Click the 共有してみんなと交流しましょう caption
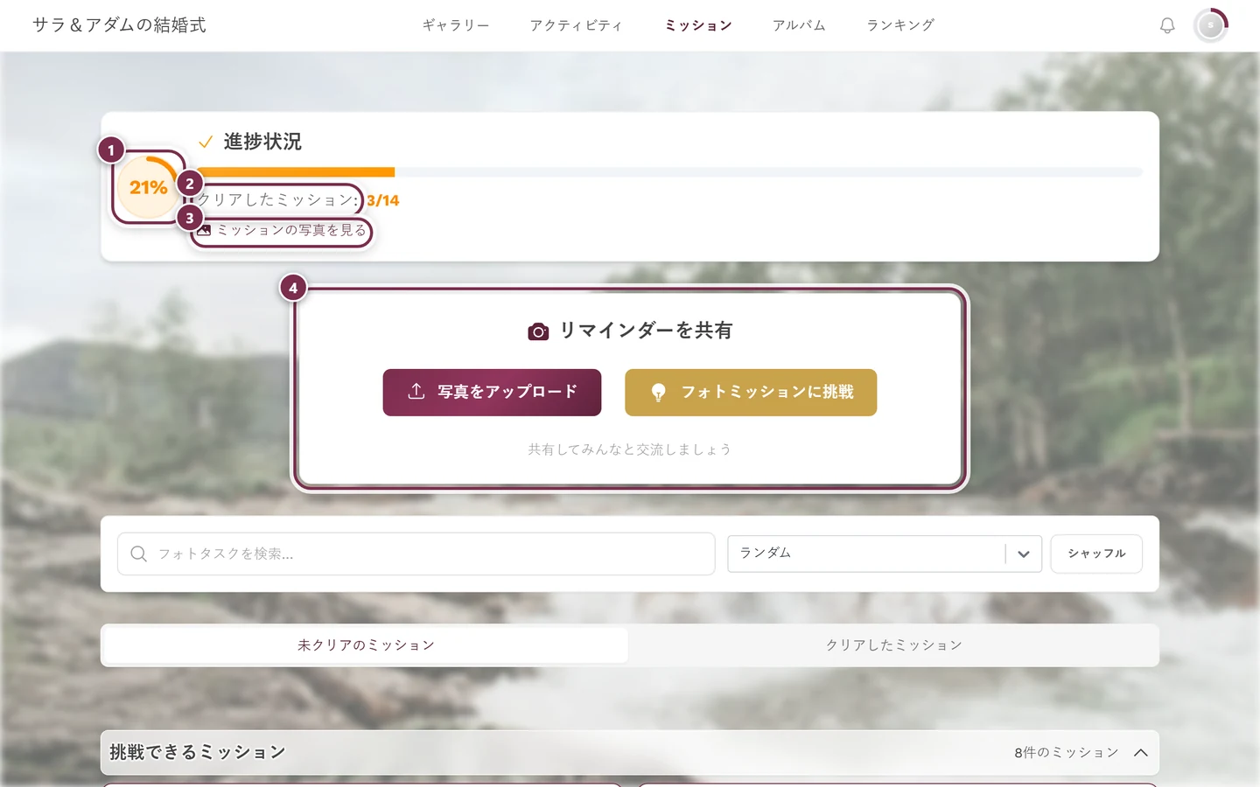 629,449
